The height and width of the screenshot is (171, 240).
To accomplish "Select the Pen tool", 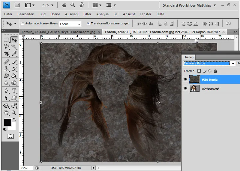I will pos(6,91).
